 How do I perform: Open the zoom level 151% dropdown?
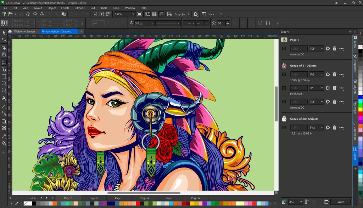tap(133, 14)
